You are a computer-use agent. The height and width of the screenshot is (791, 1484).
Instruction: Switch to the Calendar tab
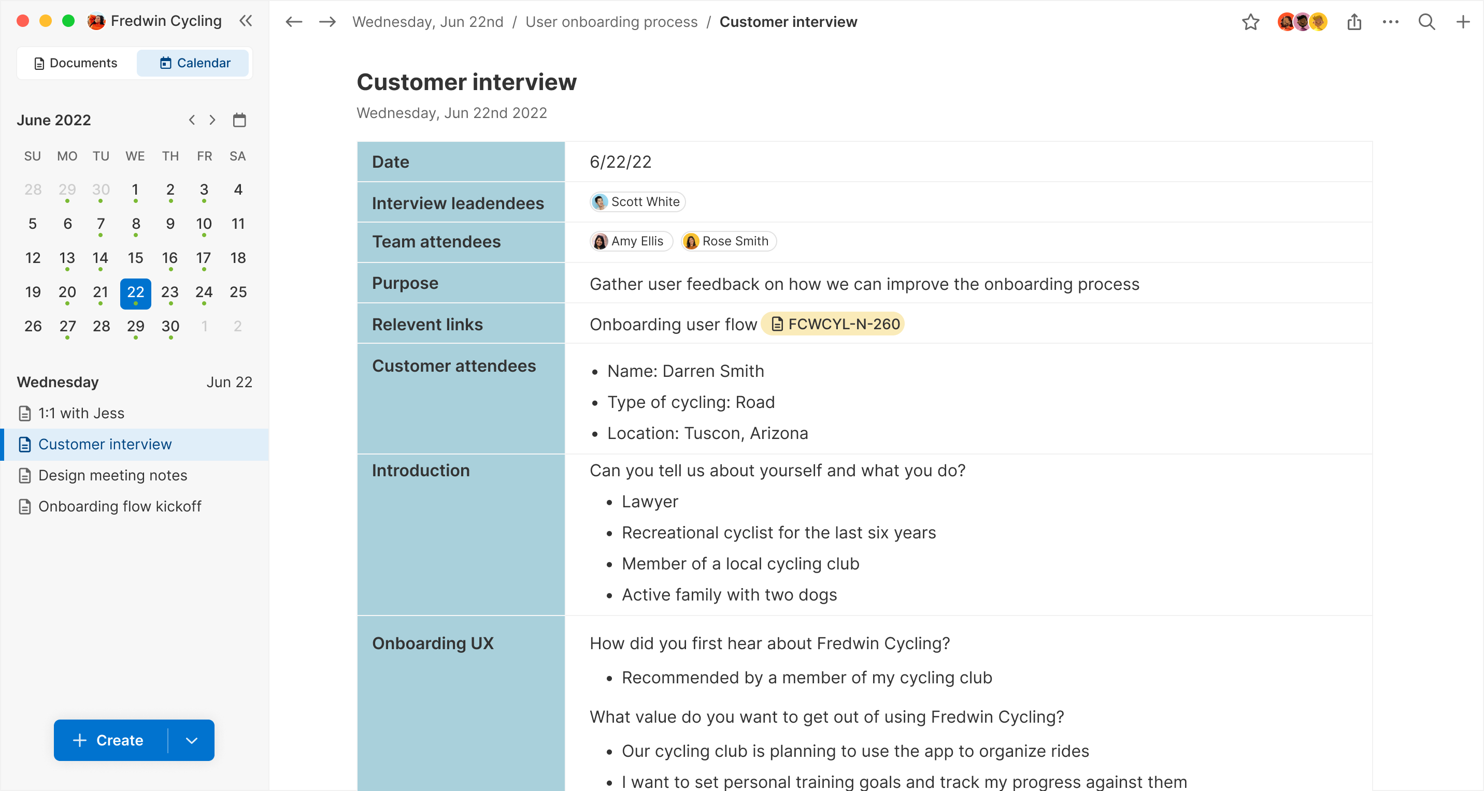(x=193, y=63)
